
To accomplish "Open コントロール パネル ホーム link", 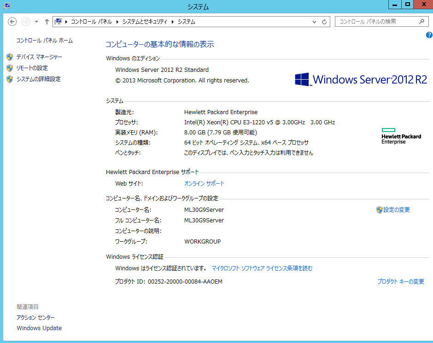I will pos(45,41).
